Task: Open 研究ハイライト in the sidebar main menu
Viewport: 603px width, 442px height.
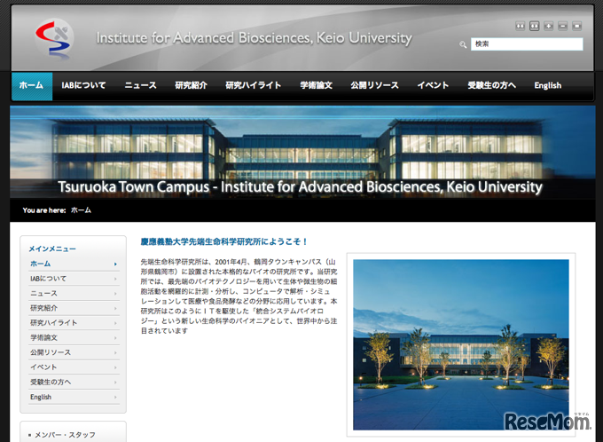Action: 74,323
